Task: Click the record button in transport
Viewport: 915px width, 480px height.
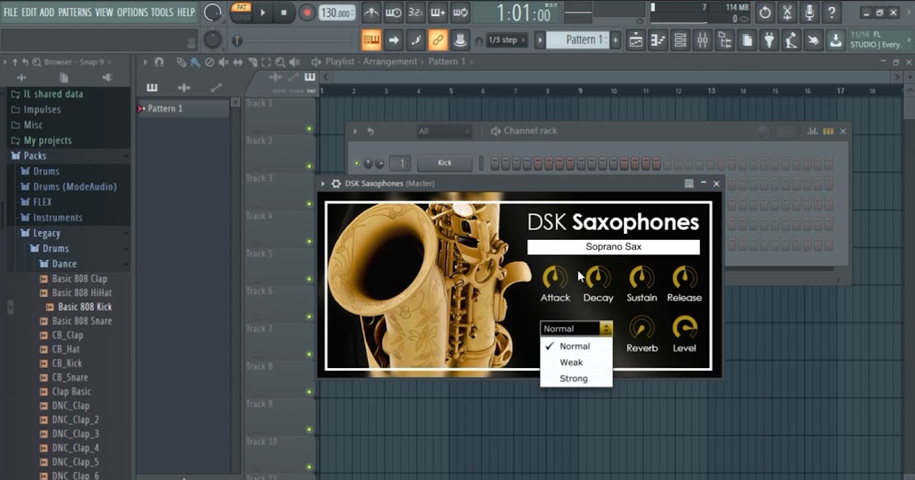Action: tap(307, 12)
